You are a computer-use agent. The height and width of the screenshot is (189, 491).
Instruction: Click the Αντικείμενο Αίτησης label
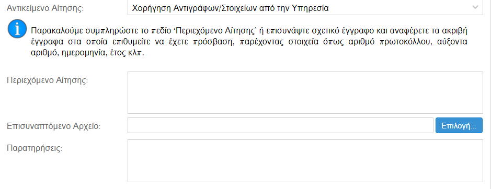(x=45, y=8)
